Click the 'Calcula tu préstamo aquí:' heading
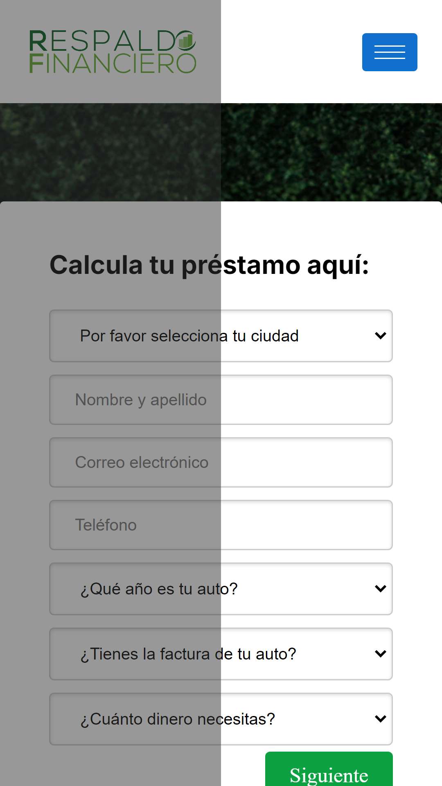 [x=209, y=265]
